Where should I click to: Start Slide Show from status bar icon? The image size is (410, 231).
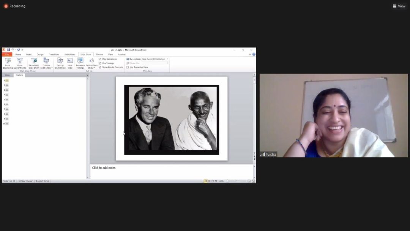coord(216,181)
